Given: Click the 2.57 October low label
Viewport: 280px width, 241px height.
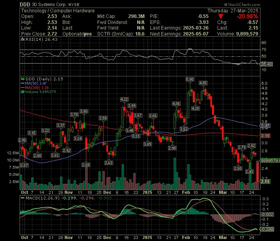Looking at the screenshot, I should [x=24, y=165].
